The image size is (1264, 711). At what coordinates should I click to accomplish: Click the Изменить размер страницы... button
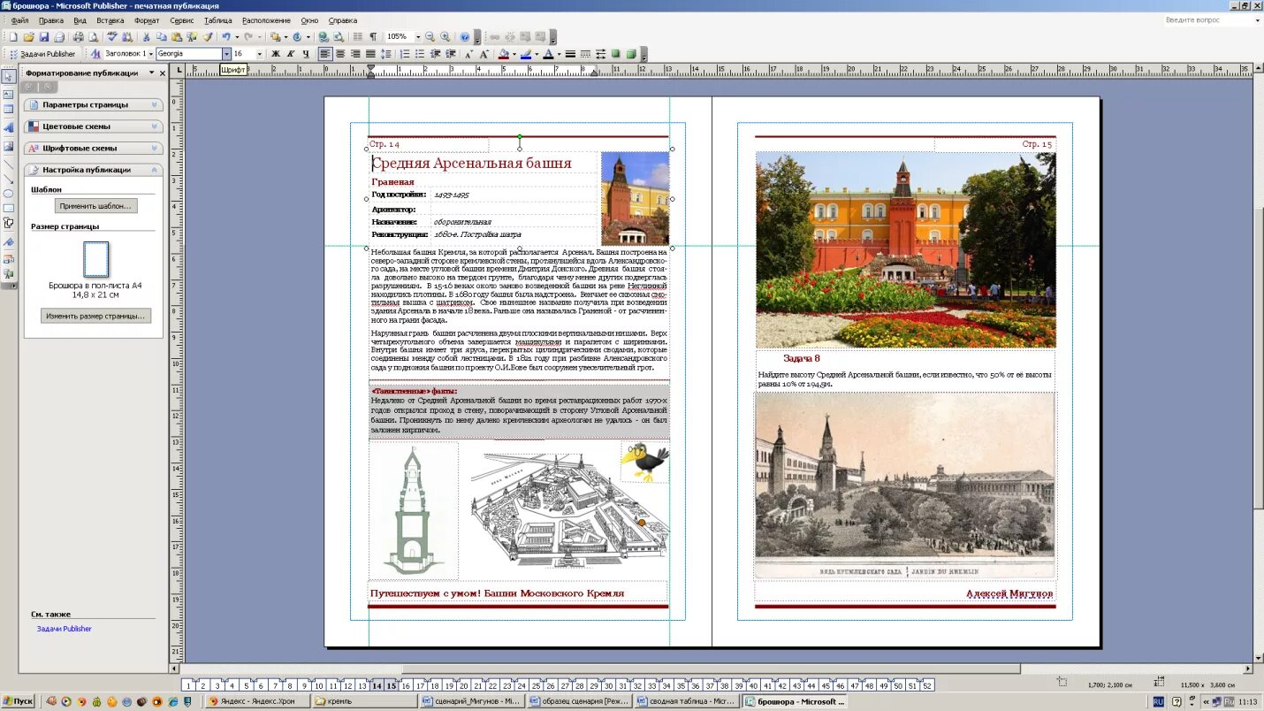click(x=96, y=316)
